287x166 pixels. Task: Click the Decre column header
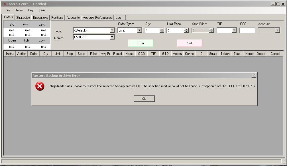coord(261,54)
